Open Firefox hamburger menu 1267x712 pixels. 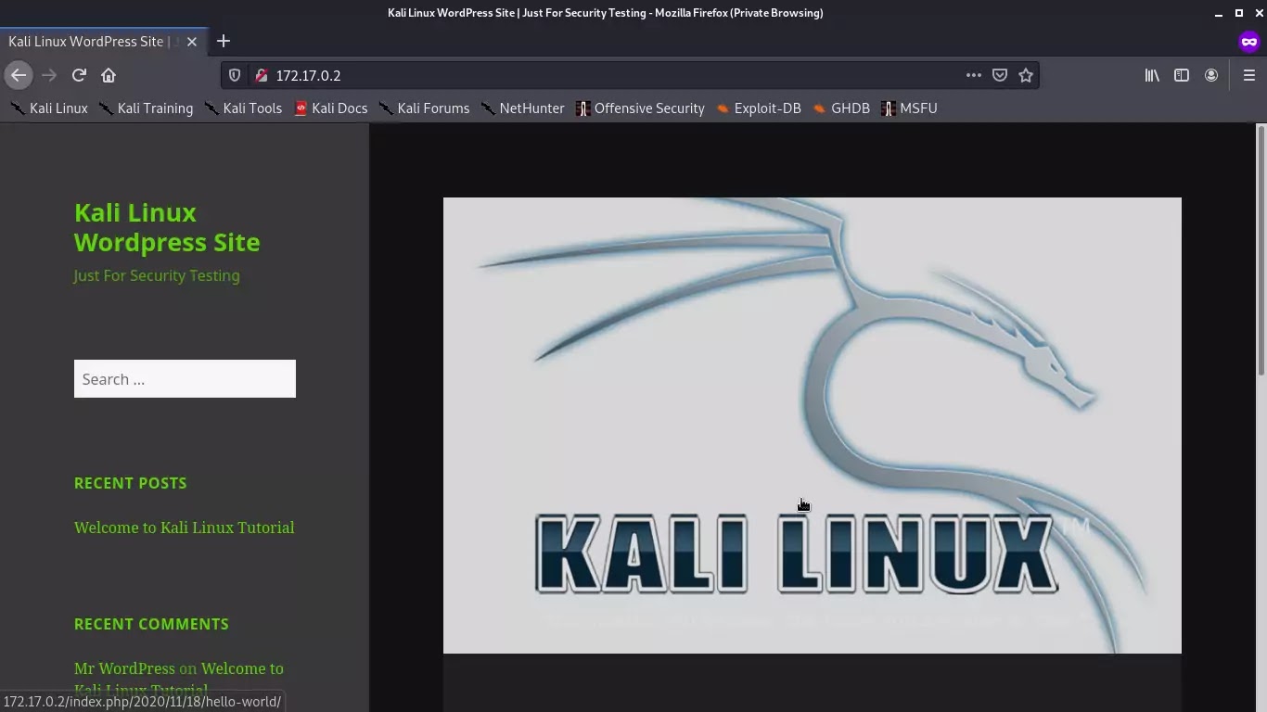pos(1248,75)
